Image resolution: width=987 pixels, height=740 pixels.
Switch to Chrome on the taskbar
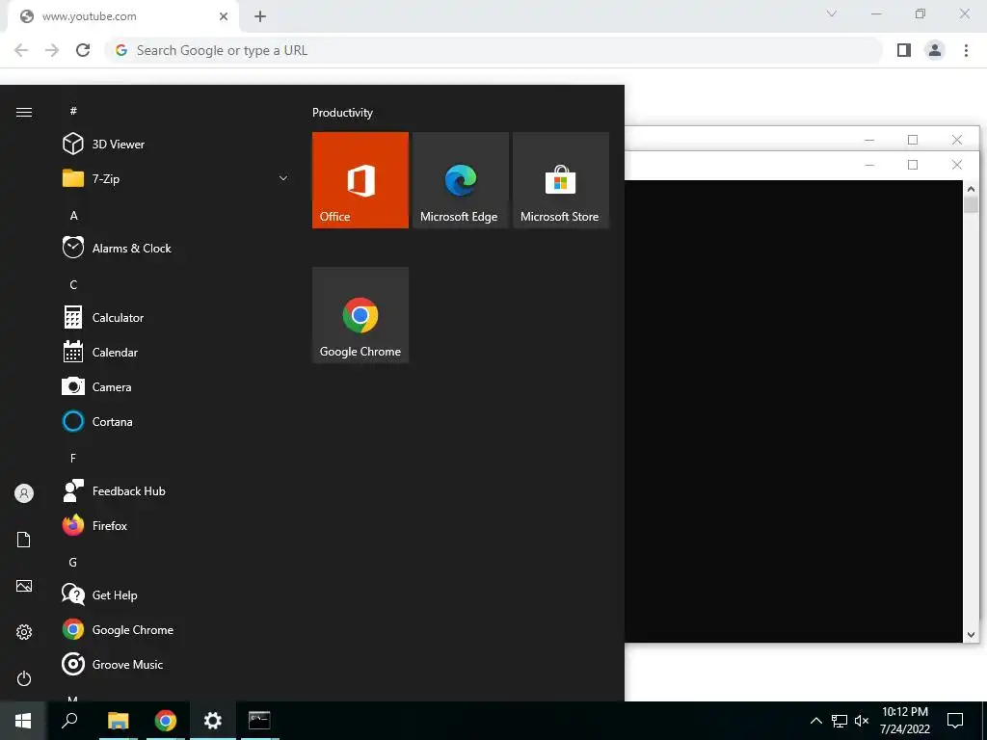pyautogui.click(x=166, y=721)
